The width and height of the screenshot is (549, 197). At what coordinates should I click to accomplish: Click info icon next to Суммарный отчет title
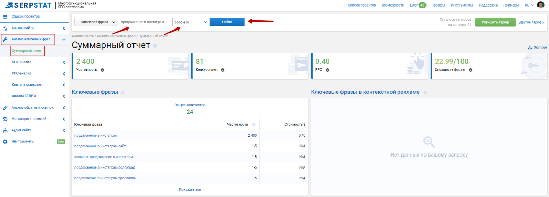tap(155, 46)
